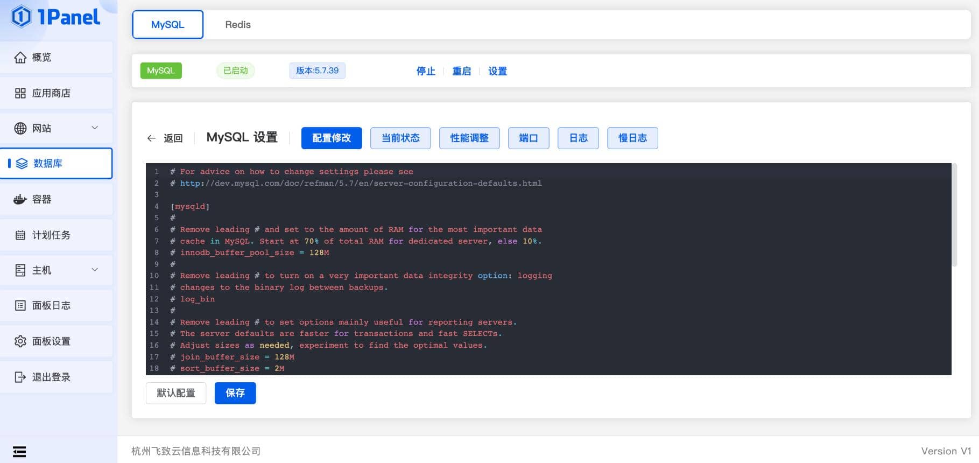Open the scheduled tasks calendar icon
This screenshot has height=463, width=979.
pos(20,235)
